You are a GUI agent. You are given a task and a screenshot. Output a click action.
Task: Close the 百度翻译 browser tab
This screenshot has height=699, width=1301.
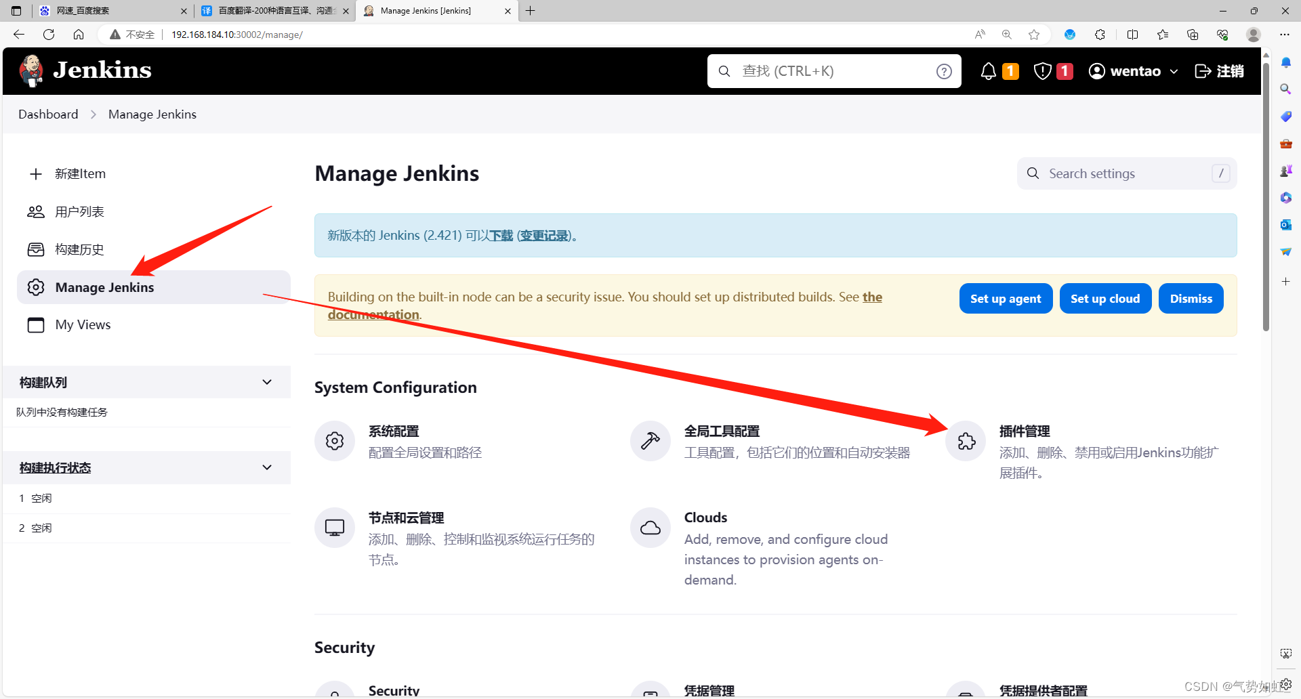(346, 11)
